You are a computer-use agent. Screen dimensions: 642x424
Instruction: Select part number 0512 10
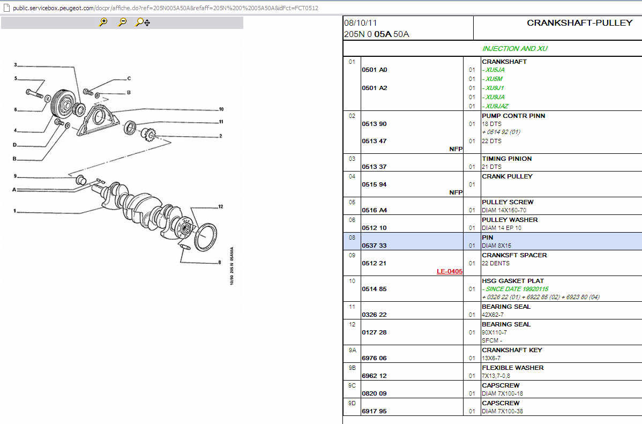tap(374, 228)
